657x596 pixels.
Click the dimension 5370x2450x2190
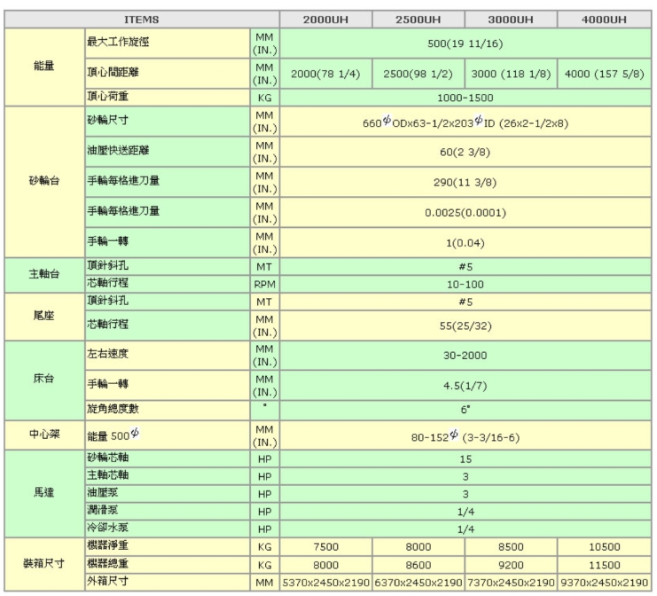pyautogui.click(x=325, y=583)
